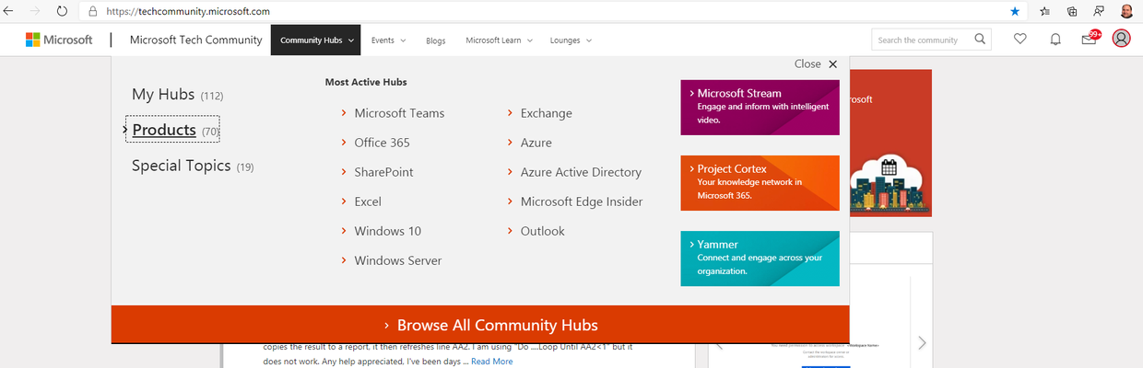Screen dimensions: 1143x368
Task: Click the carousel next arrow
Action: point(922,342)
